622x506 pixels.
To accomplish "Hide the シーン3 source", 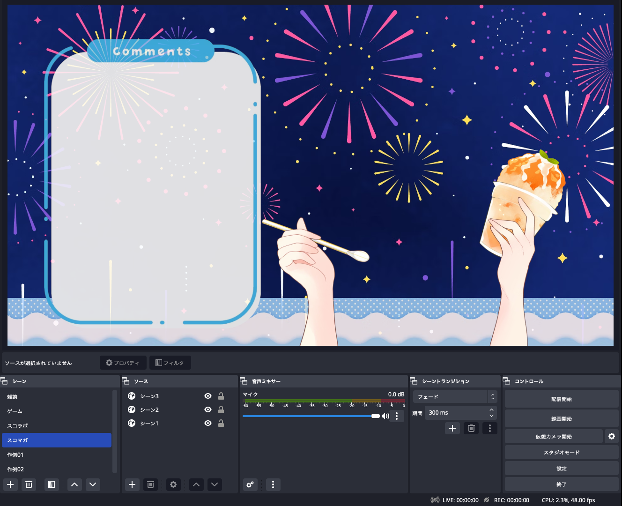I will [208, 396].
